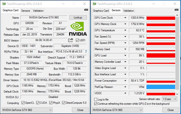181x114 pixels.
Task: Open the Fan Speed (RPM) sensor dropdown
Action: [x=125, y=43]
